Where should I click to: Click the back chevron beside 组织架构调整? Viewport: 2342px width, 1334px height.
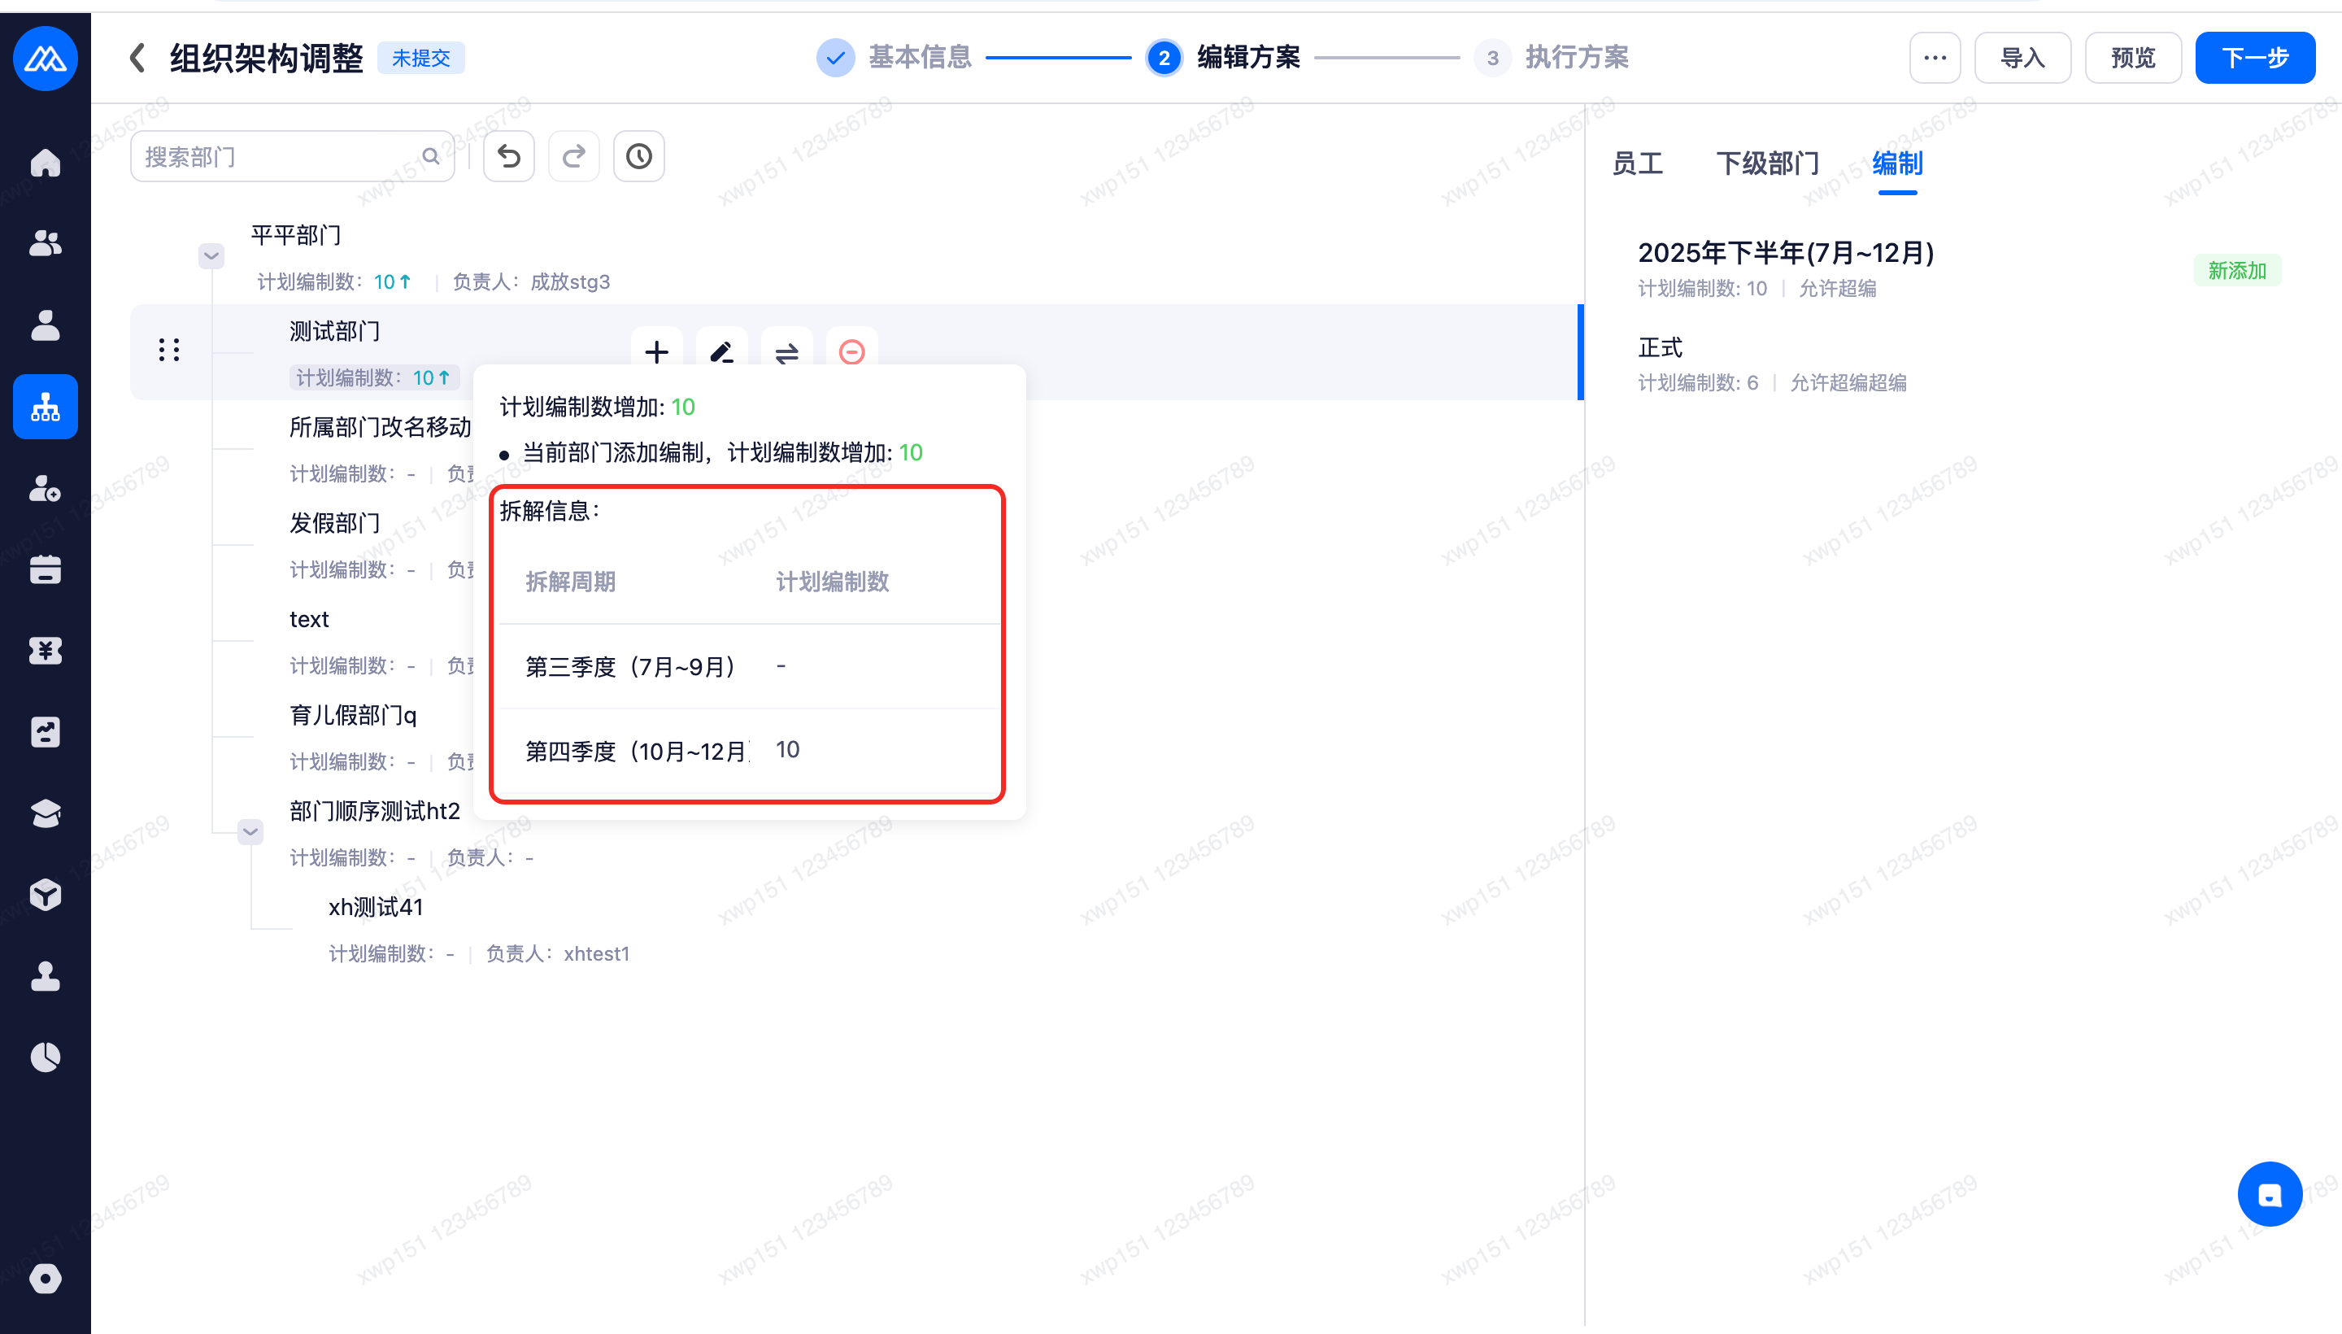[137, 58]
